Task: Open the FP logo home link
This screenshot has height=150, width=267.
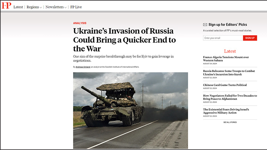Action: click(x=6, y=6)
